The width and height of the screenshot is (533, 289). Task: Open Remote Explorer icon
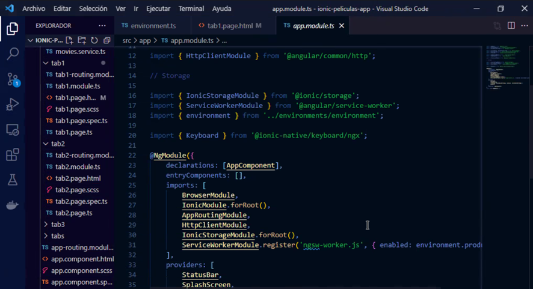click(x=12, y=130)
